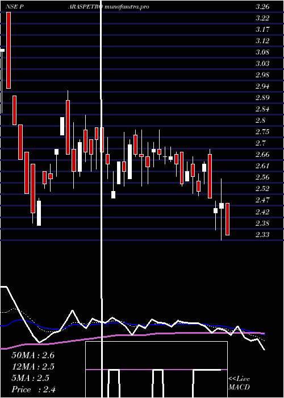Click the 2.38 price axis label
This screenshot has height=398, width=284.
coord(262,223)
